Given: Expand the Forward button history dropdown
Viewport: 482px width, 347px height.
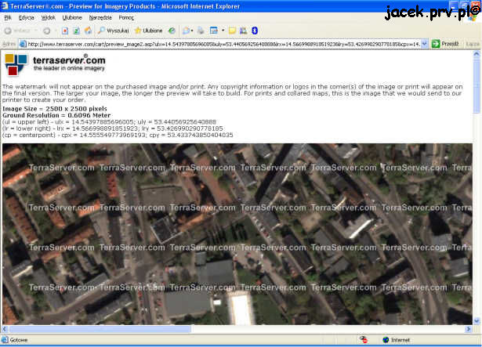Looking at the screenshot, I should click(56, 31).
